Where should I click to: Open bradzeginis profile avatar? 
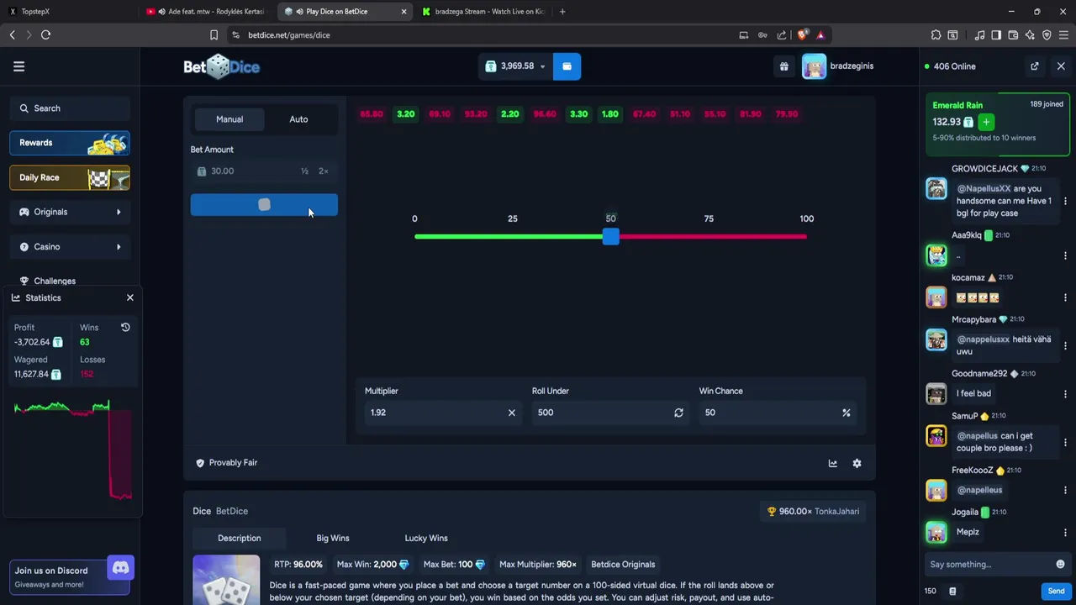(814, 66)
